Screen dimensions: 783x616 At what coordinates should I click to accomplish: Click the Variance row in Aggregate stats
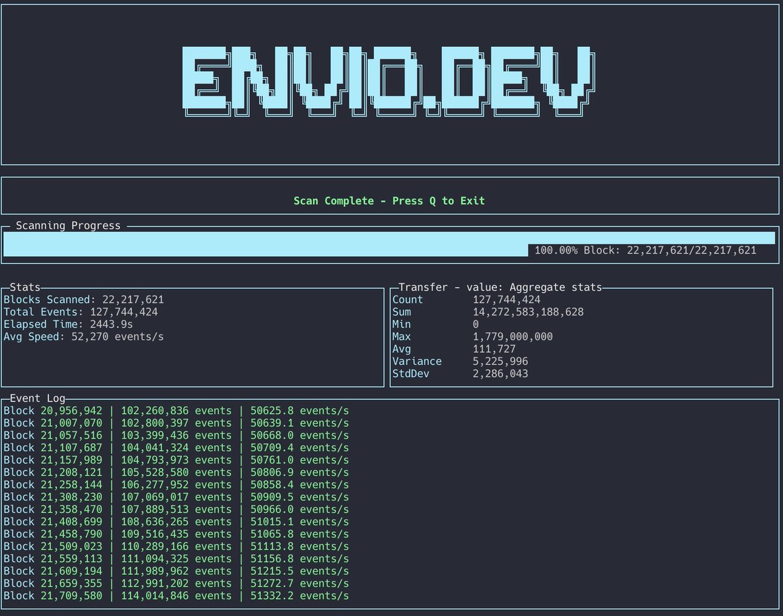(x=459, y=362)
